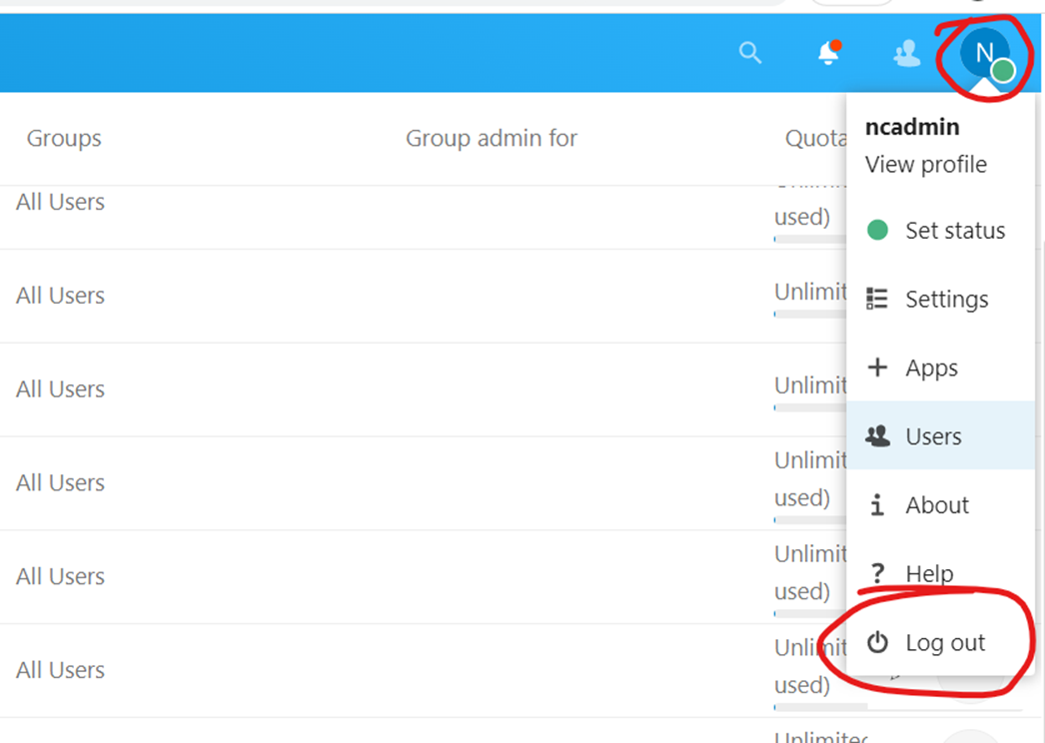Viewport: 1045px width, 743px height.
Task: Click the N user avatar in the header
Action: 985,54
